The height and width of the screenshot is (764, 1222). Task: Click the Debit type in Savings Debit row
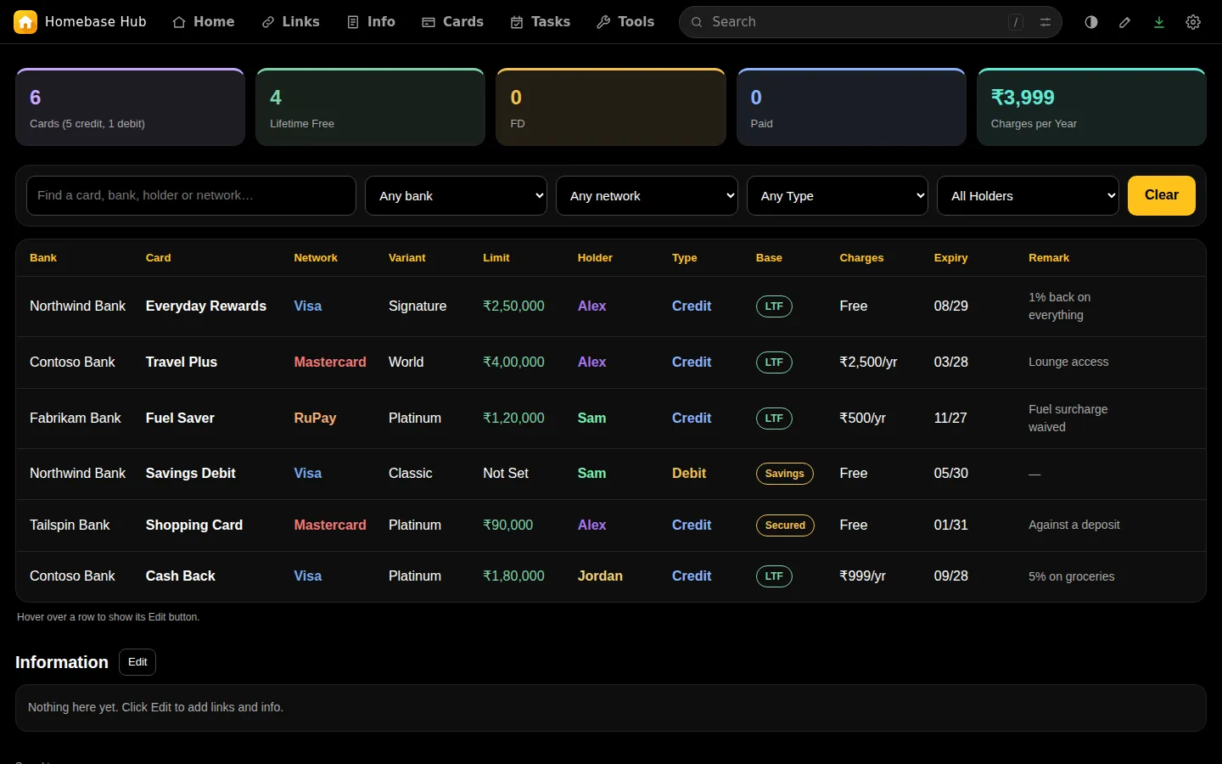(x=689, y=474)
